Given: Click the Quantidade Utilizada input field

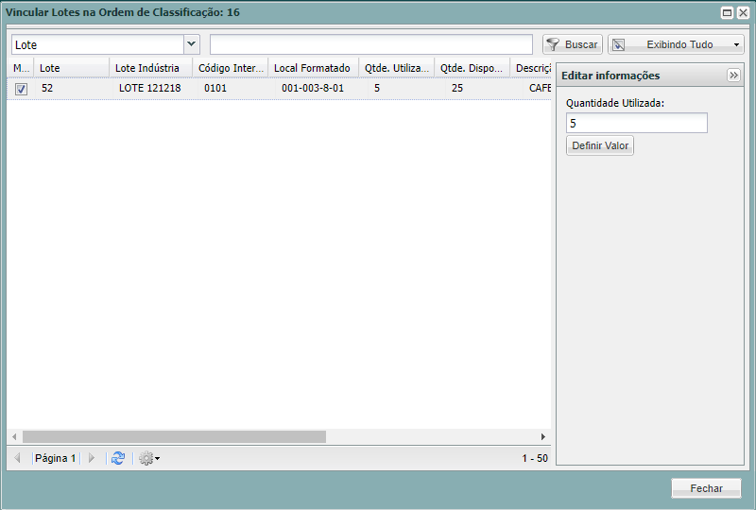Looking at the screenshot, I should click(x=636, y=123).
